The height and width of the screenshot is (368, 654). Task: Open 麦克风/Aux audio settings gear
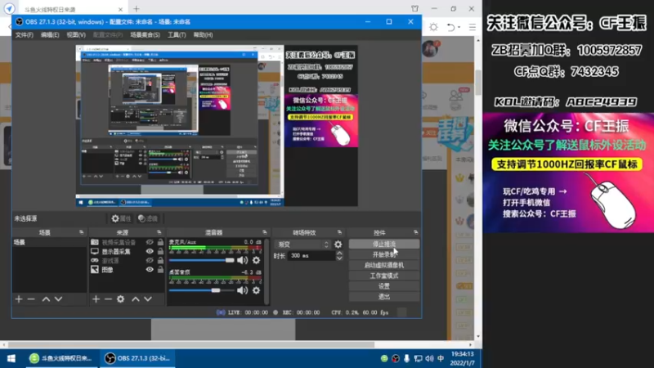(256, 260)
